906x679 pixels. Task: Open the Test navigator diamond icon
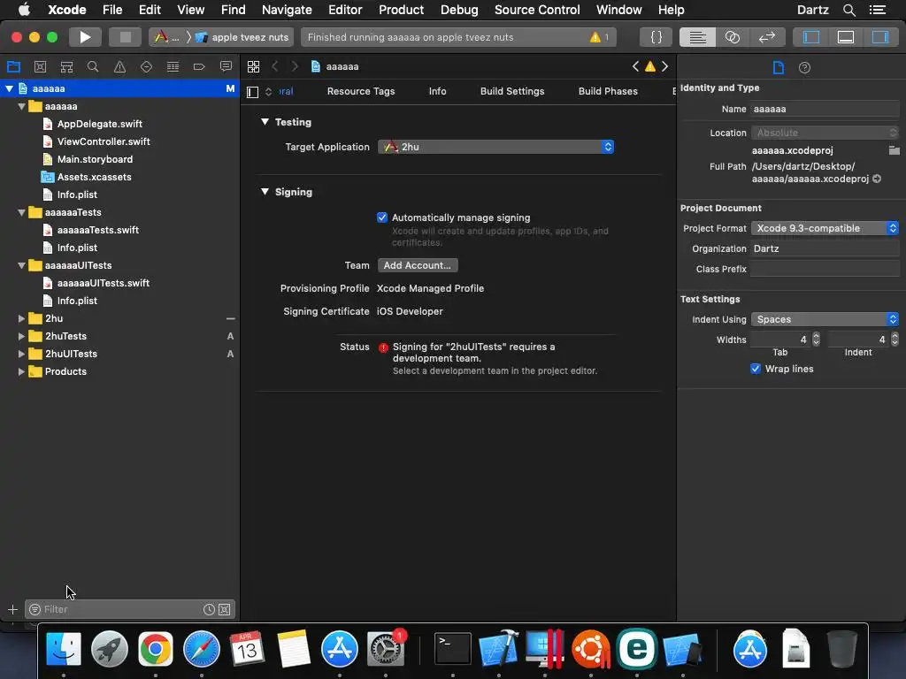click(x=146, y=67)
